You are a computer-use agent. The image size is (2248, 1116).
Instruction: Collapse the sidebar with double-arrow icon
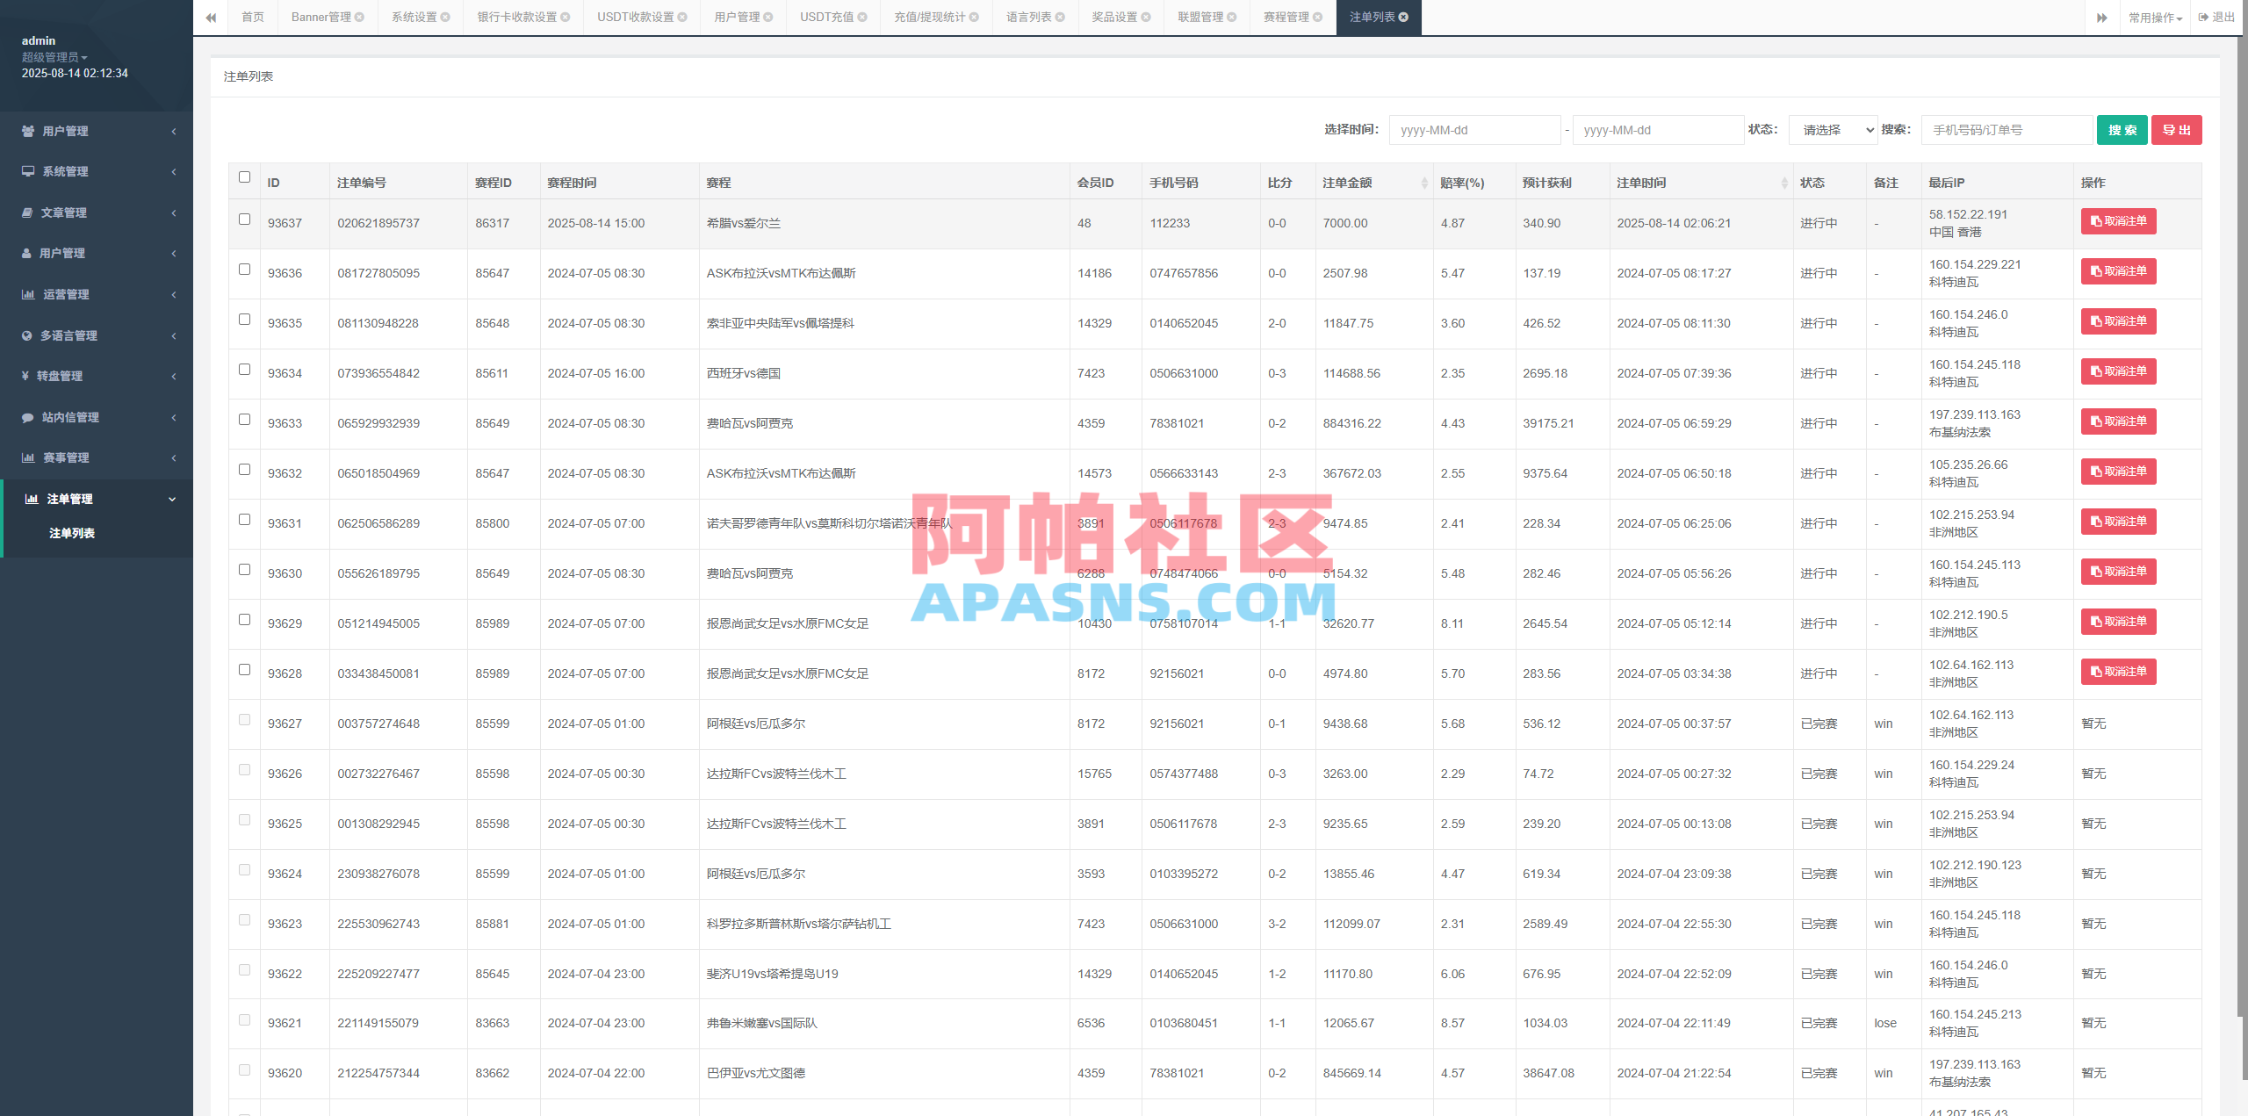211,17
